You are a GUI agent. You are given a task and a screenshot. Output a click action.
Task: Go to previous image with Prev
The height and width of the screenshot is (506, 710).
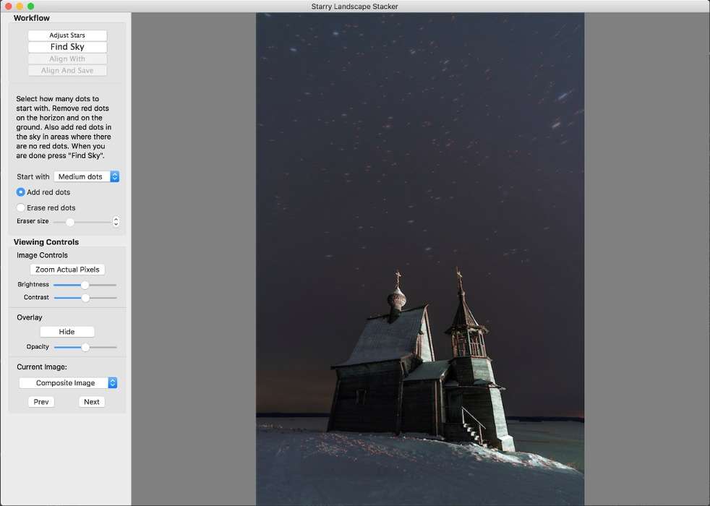[41, 402]
